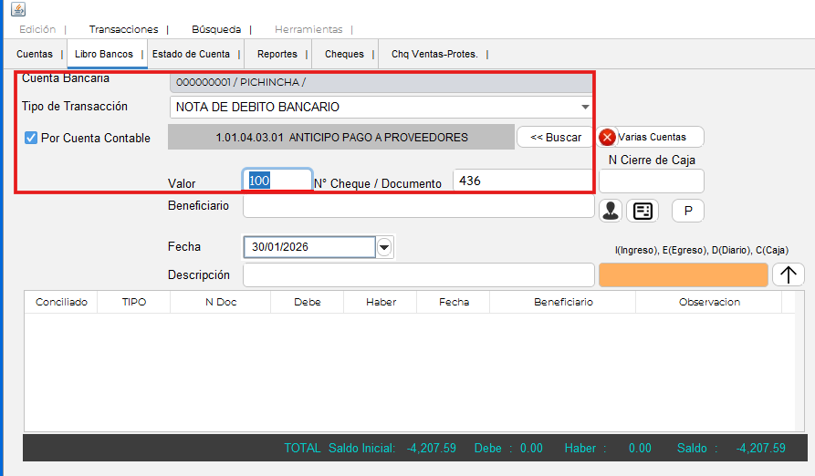This screenshot has width=815, height=476.
Task: Click the up arrow button beside description
Action: (788, 274)
